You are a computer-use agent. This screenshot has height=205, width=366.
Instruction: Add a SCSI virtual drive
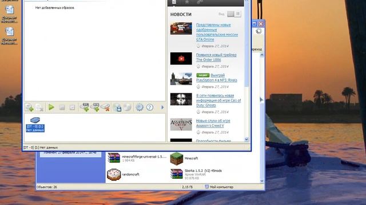(x=95, y=107)
